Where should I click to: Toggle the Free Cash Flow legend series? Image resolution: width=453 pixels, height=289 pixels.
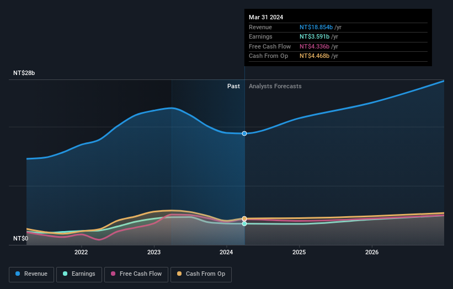coord(136,274)
